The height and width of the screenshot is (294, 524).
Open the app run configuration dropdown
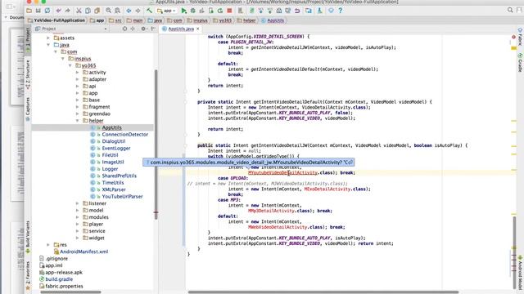[x=166, y=11]
